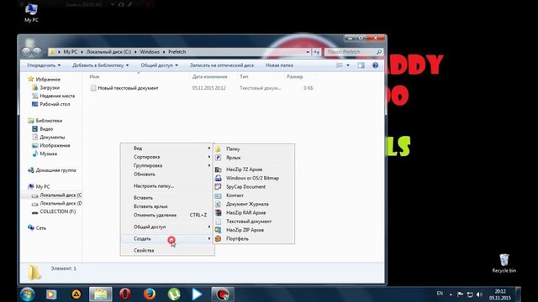The width and height of the screenshot is (538, 302).
Task: Open Recycle bin desktop icon
Action: pos(504,263)
